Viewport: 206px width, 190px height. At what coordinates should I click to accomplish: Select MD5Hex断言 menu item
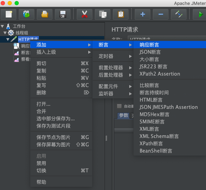pyautogui.click(x=170, y=114)
